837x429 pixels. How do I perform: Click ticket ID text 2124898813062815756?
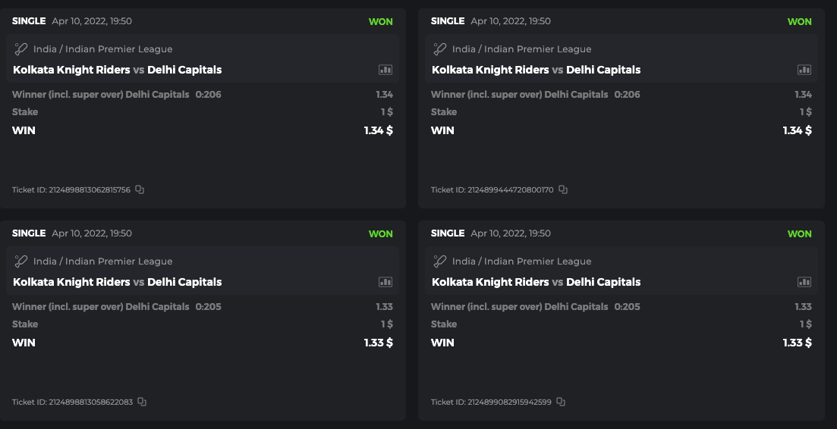coord(72,189)
